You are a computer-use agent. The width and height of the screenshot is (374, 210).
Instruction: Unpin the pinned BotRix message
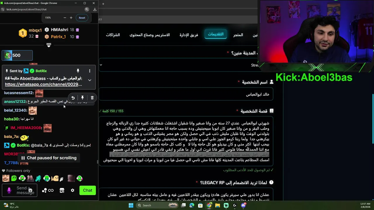coord(78,71)
